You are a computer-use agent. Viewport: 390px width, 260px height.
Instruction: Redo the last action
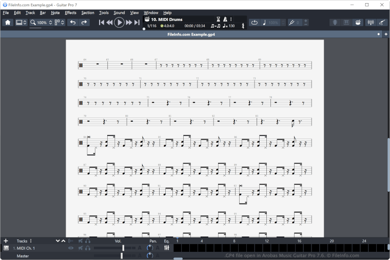click(x=84, y=23)
